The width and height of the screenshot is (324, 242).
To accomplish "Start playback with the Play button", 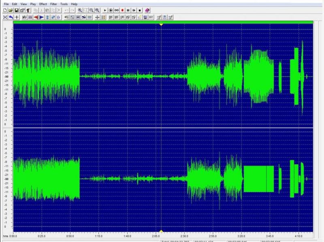I will (x=105, y=11).
